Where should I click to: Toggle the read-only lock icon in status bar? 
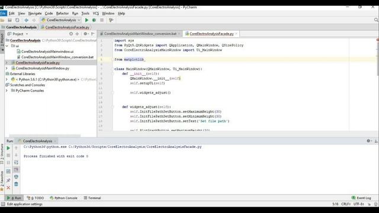pyautogui.click(x=369, y=204)
